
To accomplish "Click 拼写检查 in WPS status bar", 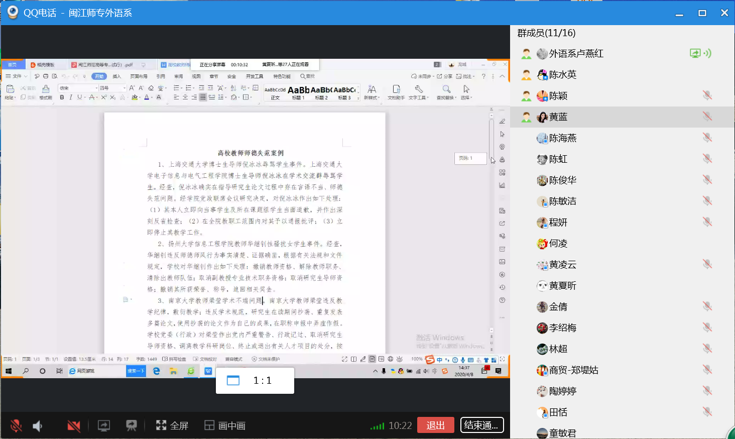I will click(175, 359).
